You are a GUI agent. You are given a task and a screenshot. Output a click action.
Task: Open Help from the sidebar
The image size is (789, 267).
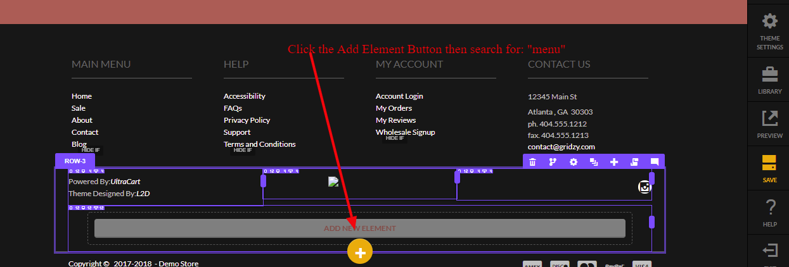click(x=769, y=213)
